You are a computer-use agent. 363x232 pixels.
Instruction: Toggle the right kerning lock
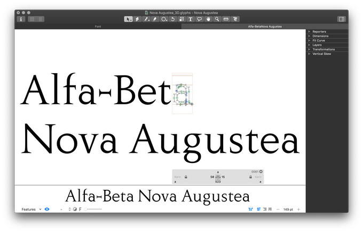(x=250, y=177)
